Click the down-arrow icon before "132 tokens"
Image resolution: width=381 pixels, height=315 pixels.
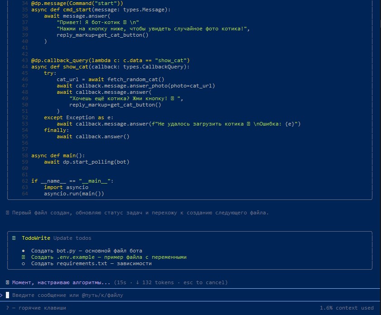(x=138, y=282)
